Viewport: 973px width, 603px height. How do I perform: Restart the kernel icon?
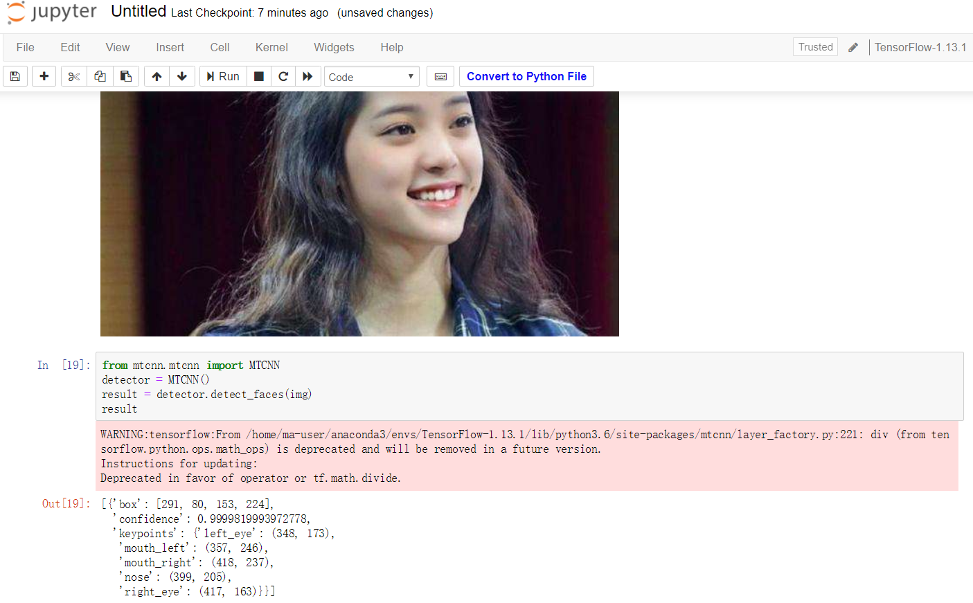click(283, 76)
